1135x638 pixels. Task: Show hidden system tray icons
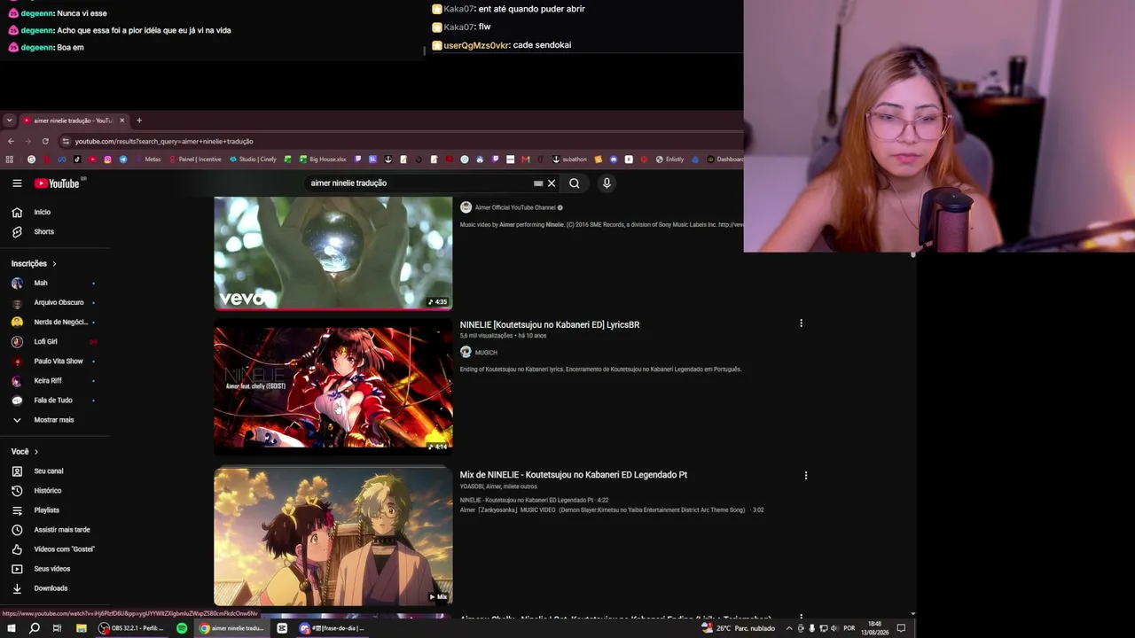point(789,628)
